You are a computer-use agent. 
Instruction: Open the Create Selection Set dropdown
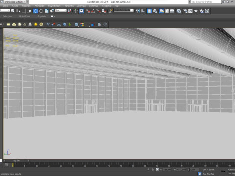(x=123, y=10)
